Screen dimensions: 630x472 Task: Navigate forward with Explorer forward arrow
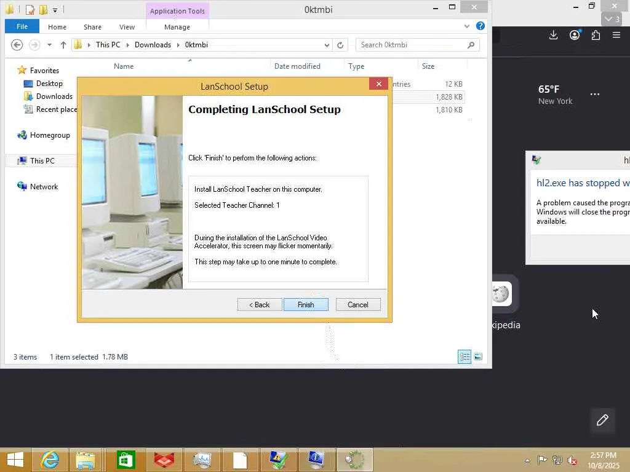coord(34,45)
